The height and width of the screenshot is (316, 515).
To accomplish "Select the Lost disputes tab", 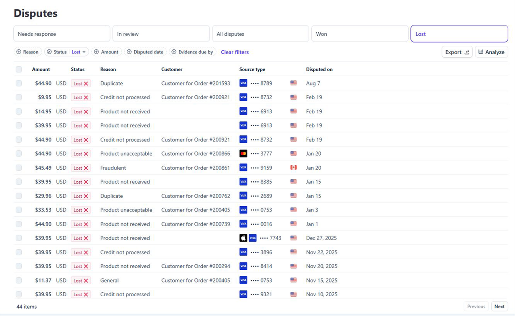I will pyautogui.click(x=459, y=34).
